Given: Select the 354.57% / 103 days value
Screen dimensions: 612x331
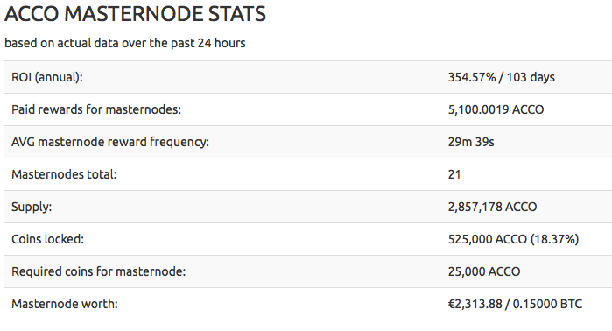Looking at the screenshot, I should pos(501,77).
